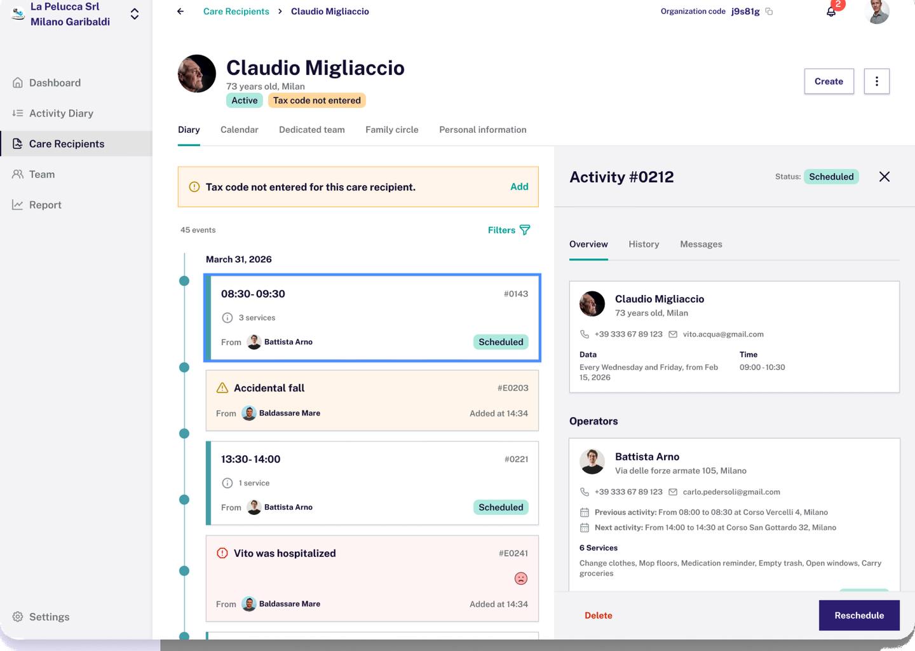
Task: Follow the Care Recipients breadcrumb link
Action: pyautogui.click(x=236, y=11)
